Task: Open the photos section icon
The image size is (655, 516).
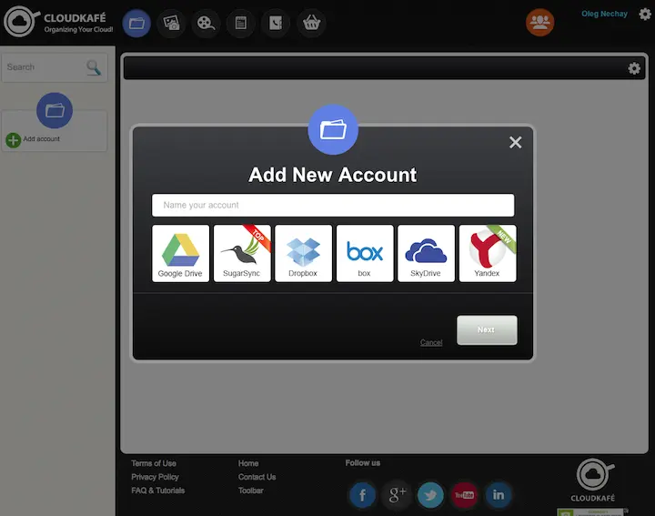Action: pos(171,23)
